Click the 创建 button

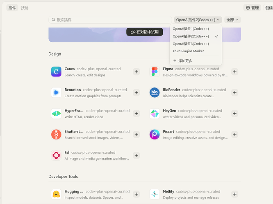(x=268, y=8)
